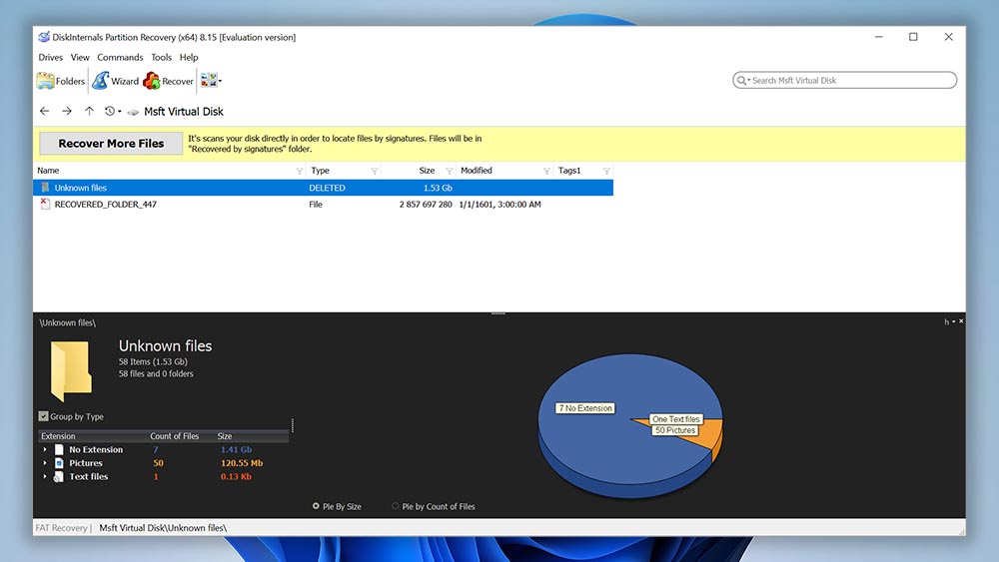Open the Folders toolbar button
The height and width of the screenshot is (562, 999).
61,81
